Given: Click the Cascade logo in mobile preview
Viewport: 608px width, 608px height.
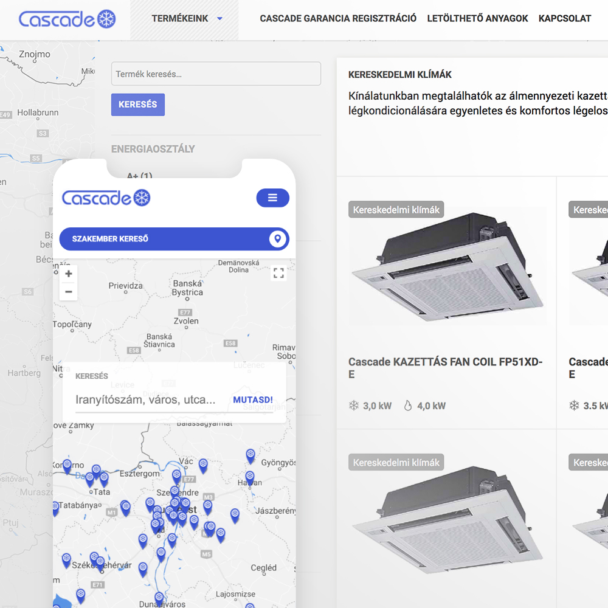Looking at the screenshot, I should click(x=106, y=198).
